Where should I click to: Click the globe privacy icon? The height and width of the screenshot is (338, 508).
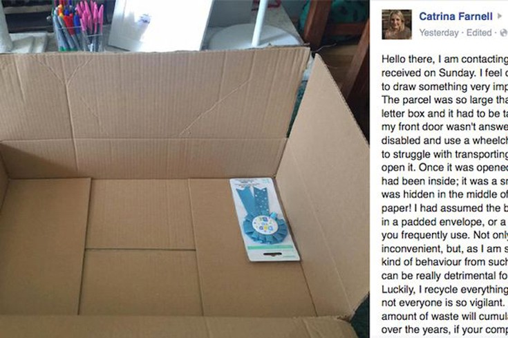[x=504, y=32]
